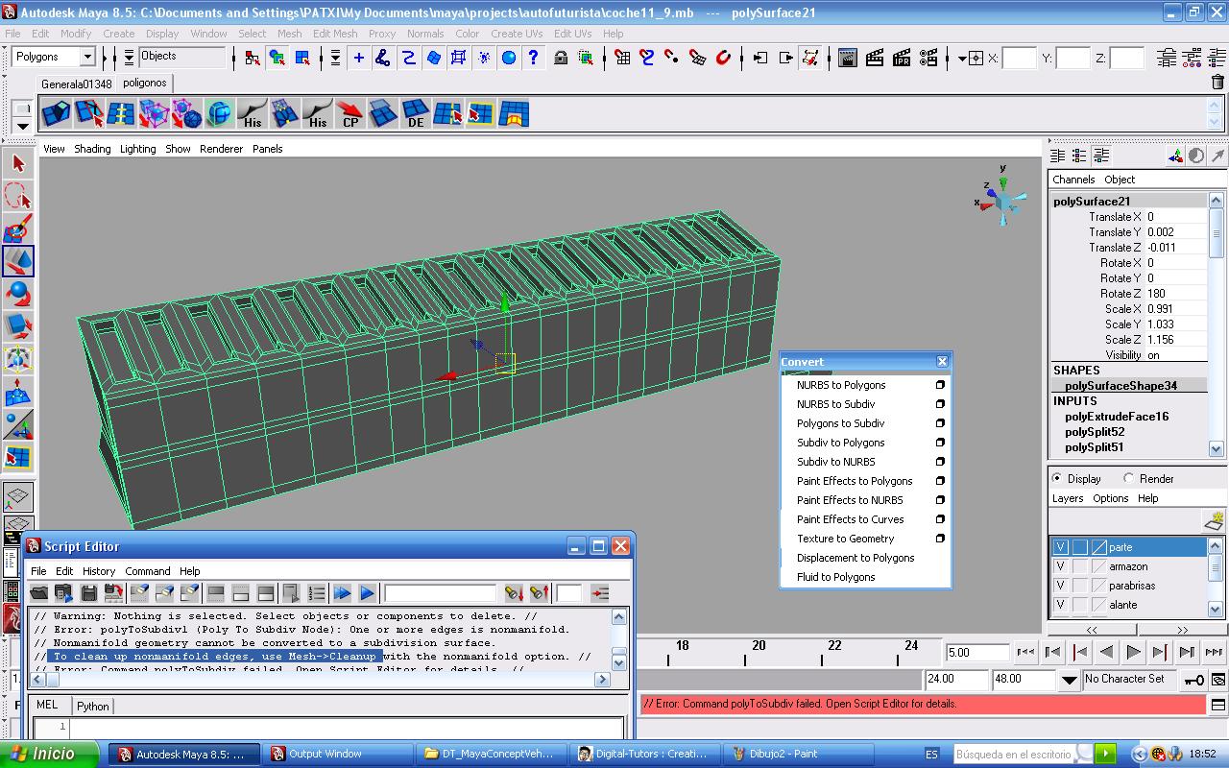Choose Paint Effects to Polygons
This screenshot has width=1229, height=768.
click(x=855, y=481)
